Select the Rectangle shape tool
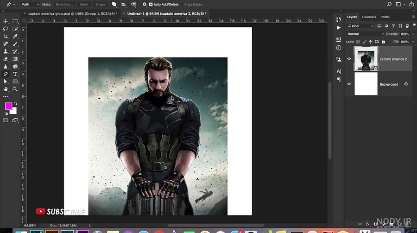 (15, 82)
